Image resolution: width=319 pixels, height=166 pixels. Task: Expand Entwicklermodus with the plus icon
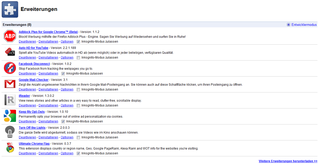pos(289,25)
